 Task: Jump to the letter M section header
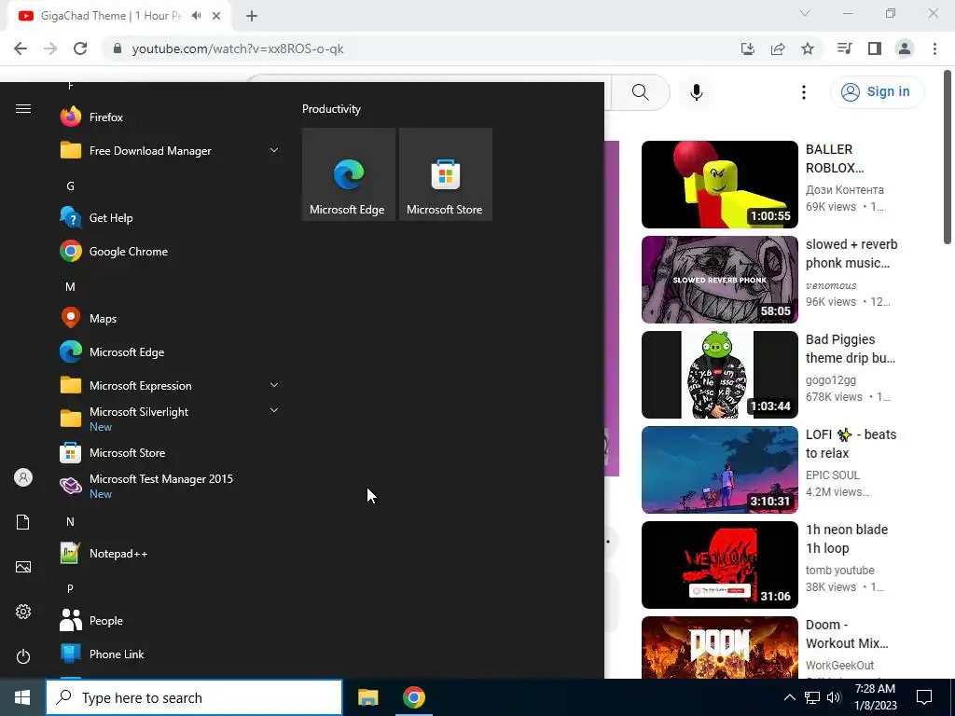pyautogui.click(x=70, y=286)
